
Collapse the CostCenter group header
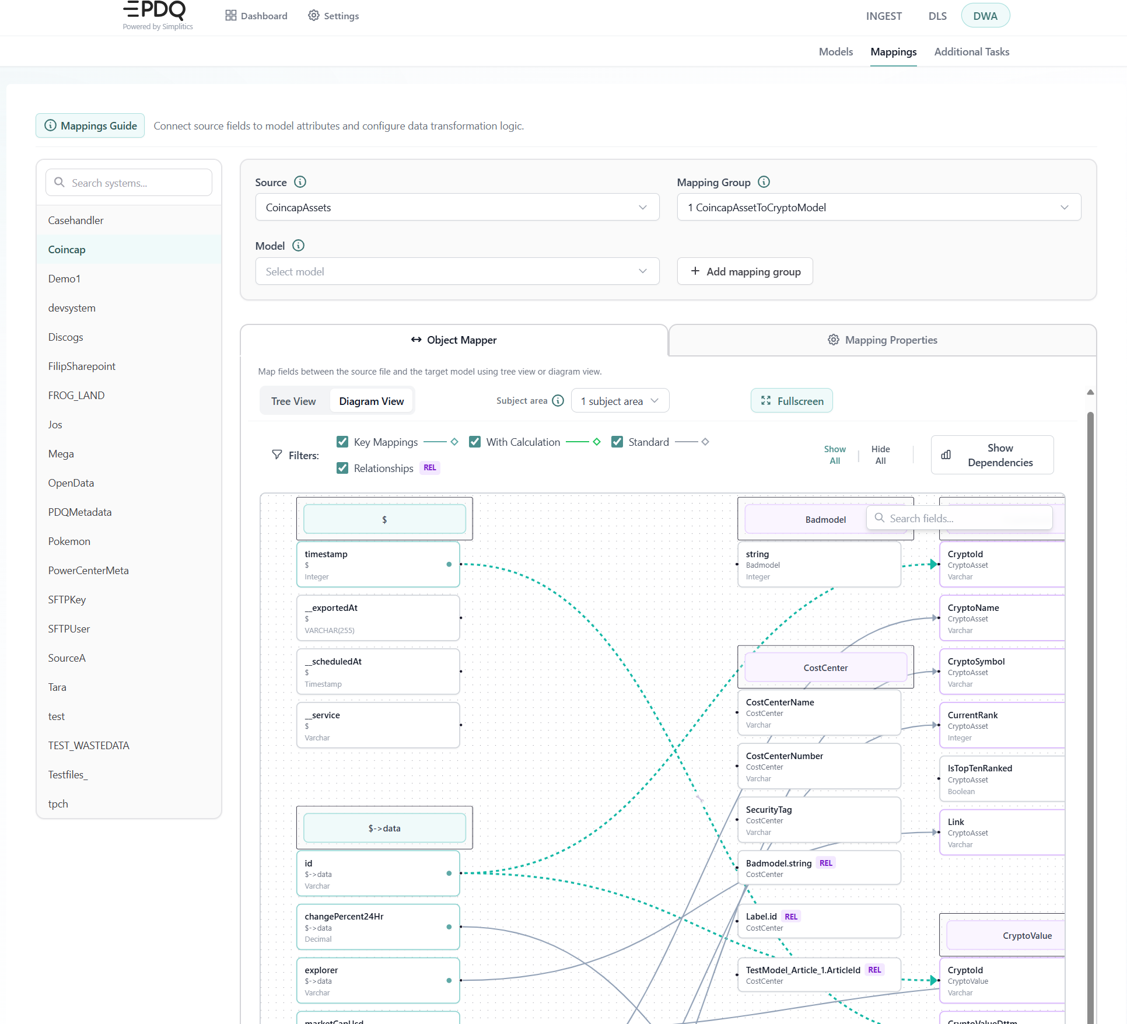825,667
